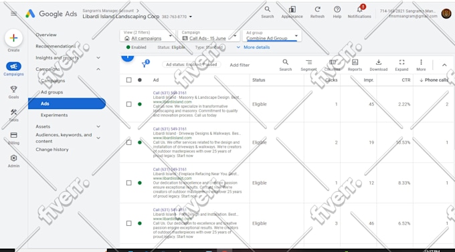This screenshot has height=252, width=455.
Task: Open the Reports tool
Action: [x=355, y=65]
